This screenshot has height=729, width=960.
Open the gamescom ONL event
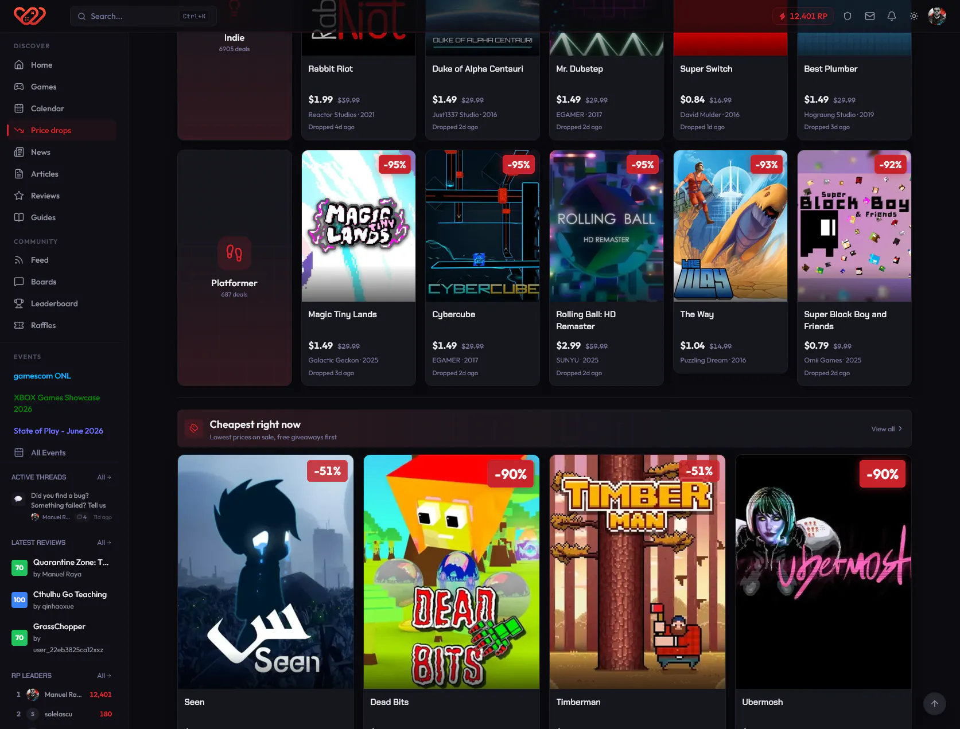click(42, 376)
